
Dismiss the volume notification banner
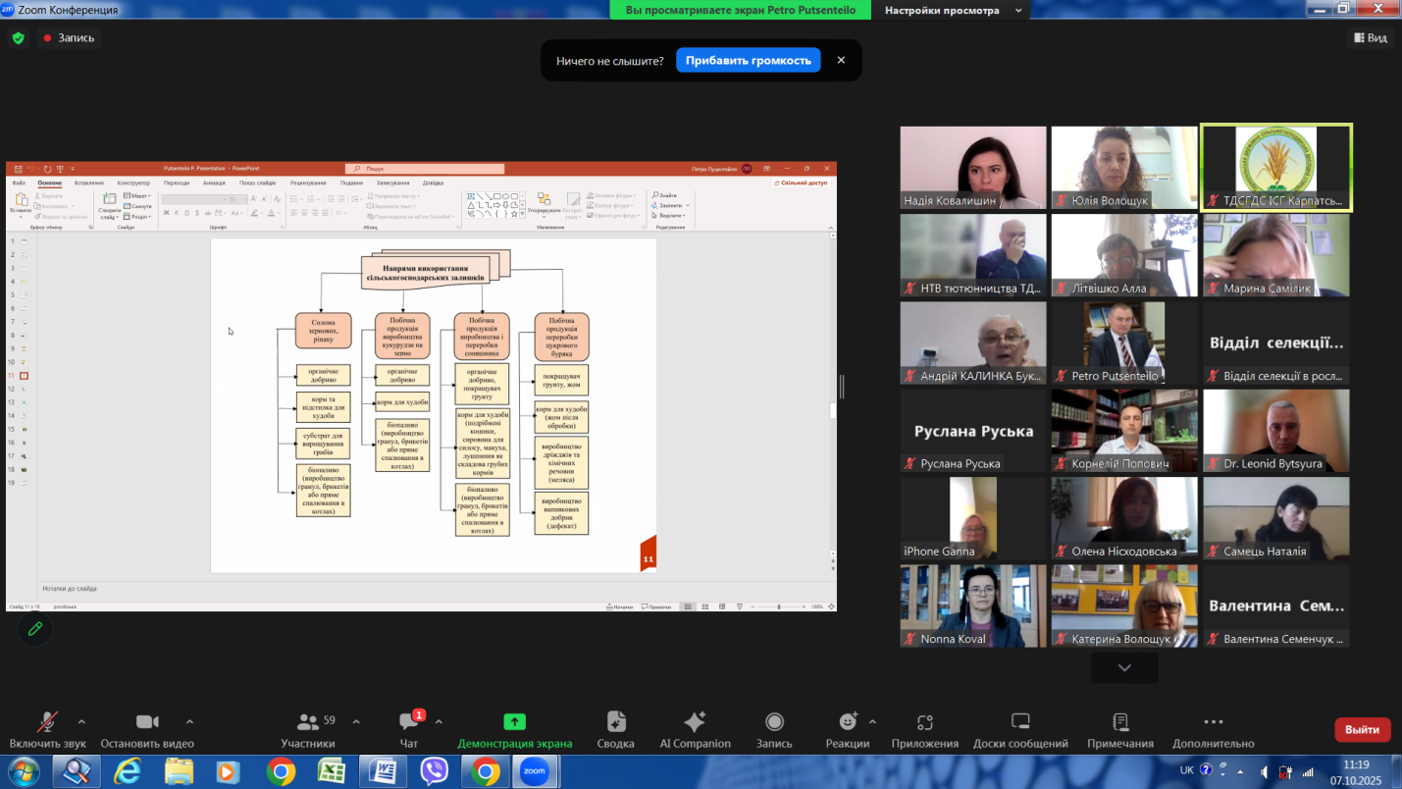pos(841,60)
